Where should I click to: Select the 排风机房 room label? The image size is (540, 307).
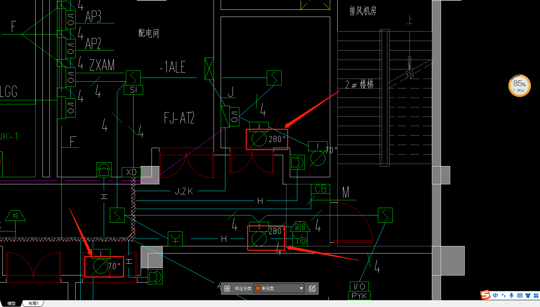click(363, 11)
